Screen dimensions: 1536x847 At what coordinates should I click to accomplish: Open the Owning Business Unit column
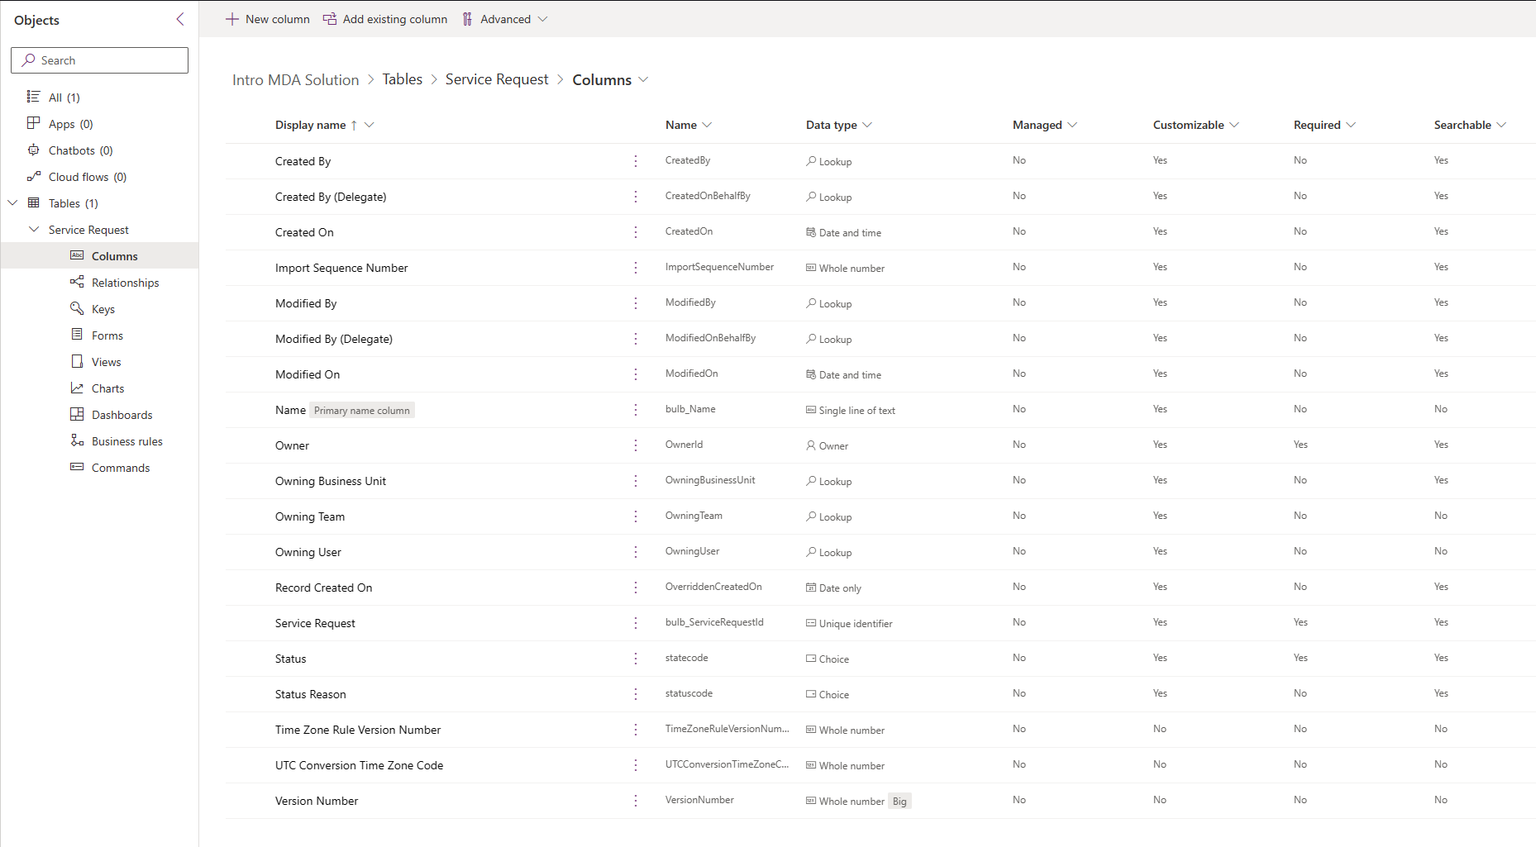331,481
